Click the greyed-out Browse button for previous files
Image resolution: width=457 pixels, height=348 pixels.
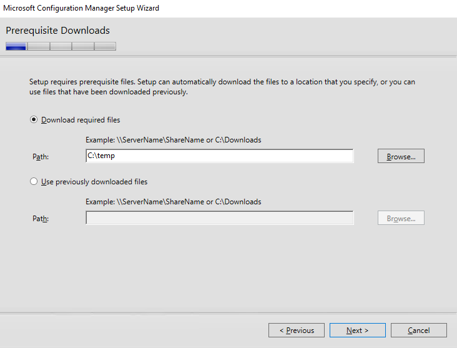401,218
